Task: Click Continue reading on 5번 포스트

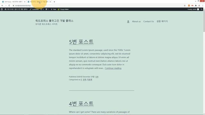Action: coord(113,68)
